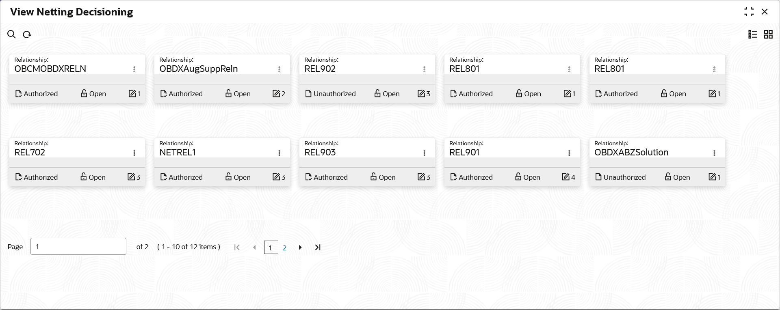
Task: Jump to the last page
Action: point(318,248)
